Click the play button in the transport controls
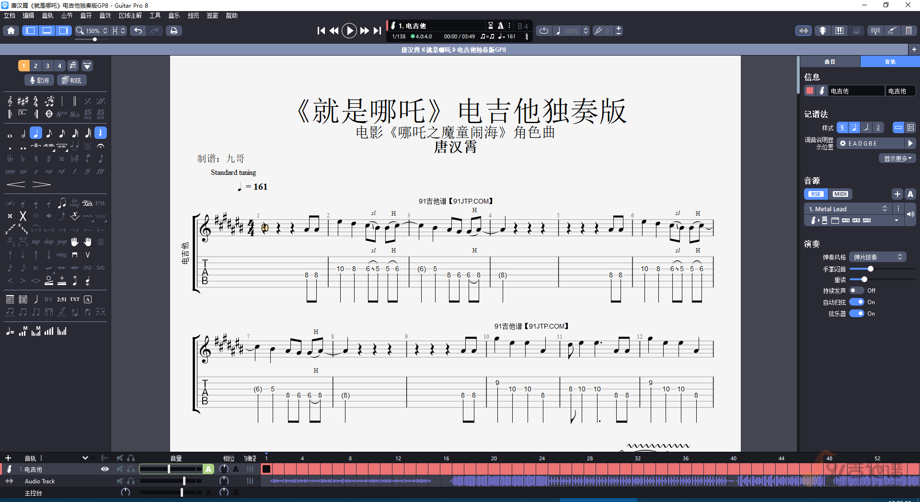Image resolution: width=920 pixels, height=502 pixels. pos(349,31)
